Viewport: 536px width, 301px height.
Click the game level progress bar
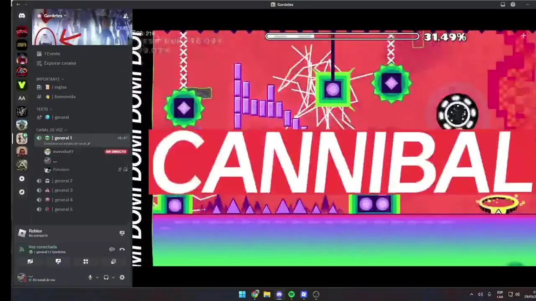(342, 36)
